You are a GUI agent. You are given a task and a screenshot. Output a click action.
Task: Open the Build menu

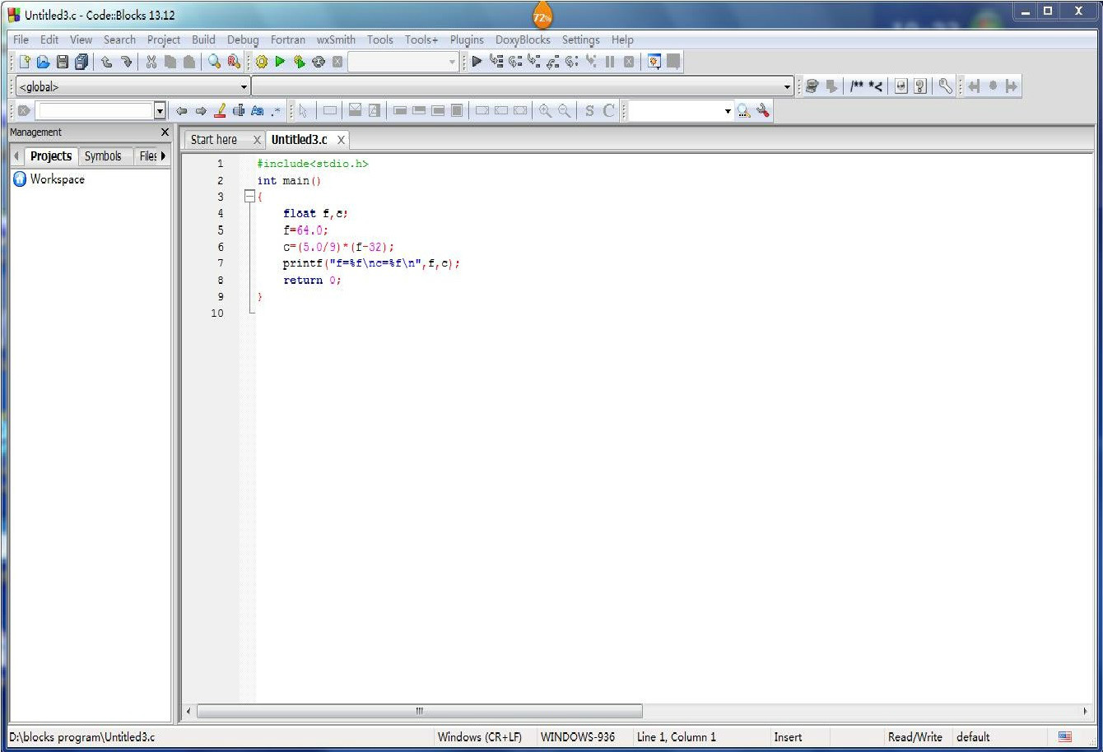point(203,39)
